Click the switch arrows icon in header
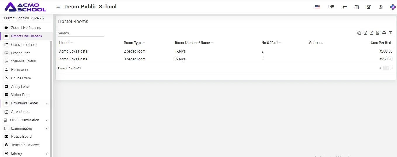The height and width of the screenshot is (157, 397). point(345,7)
